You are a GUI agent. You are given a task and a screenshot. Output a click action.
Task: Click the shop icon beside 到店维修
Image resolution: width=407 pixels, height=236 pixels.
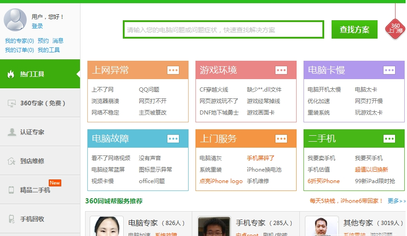11,161
